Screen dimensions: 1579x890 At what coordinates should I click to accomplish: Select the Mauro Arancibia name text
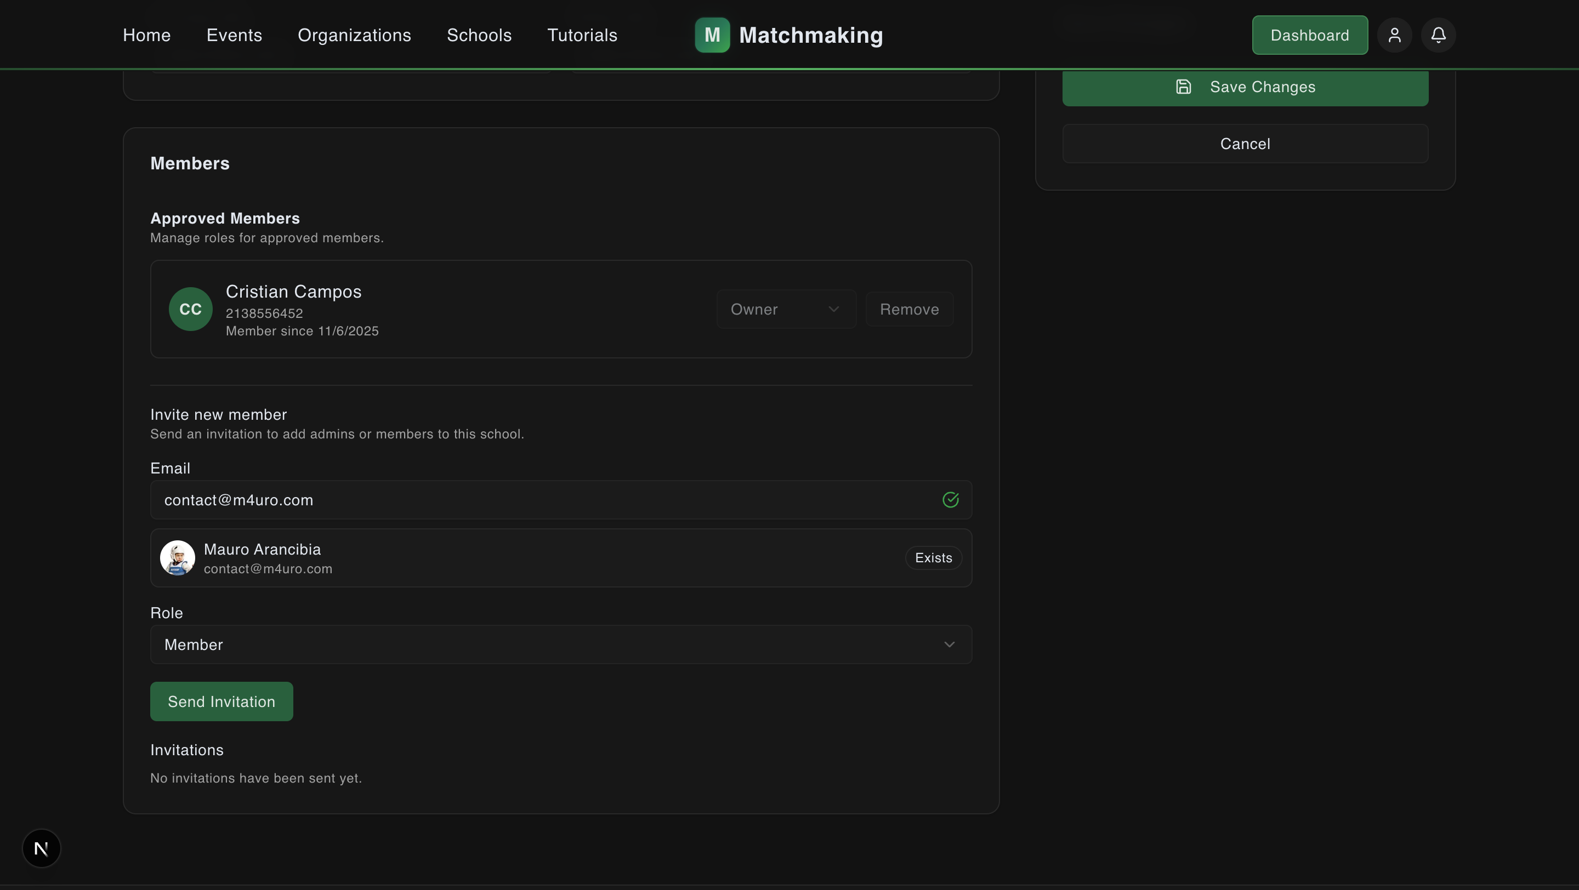[263, 550]
